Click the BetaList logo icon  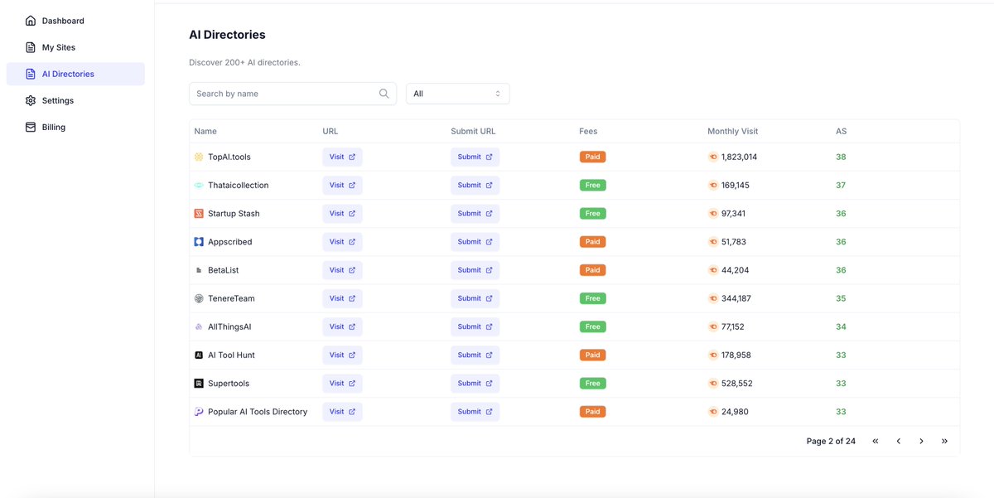pyautogui.click(x=199, y=270)
